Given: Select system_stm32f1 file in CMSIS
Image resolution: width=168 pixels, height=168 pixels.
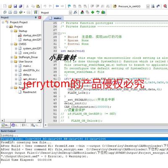Looking at the screenshot, I should (x=32, y=48).
